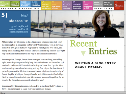Open the LEARNING research & academics tab
Image resolution: width=126 pixels, height=94 pixels.
point(15,4)
